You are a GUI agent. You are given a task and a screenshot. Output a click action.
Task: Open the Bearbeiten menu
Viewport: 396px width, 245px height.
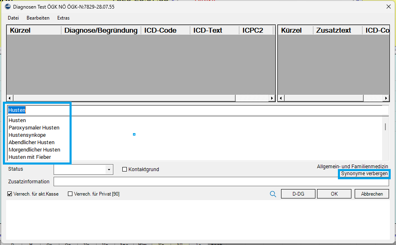click(38, 18)
